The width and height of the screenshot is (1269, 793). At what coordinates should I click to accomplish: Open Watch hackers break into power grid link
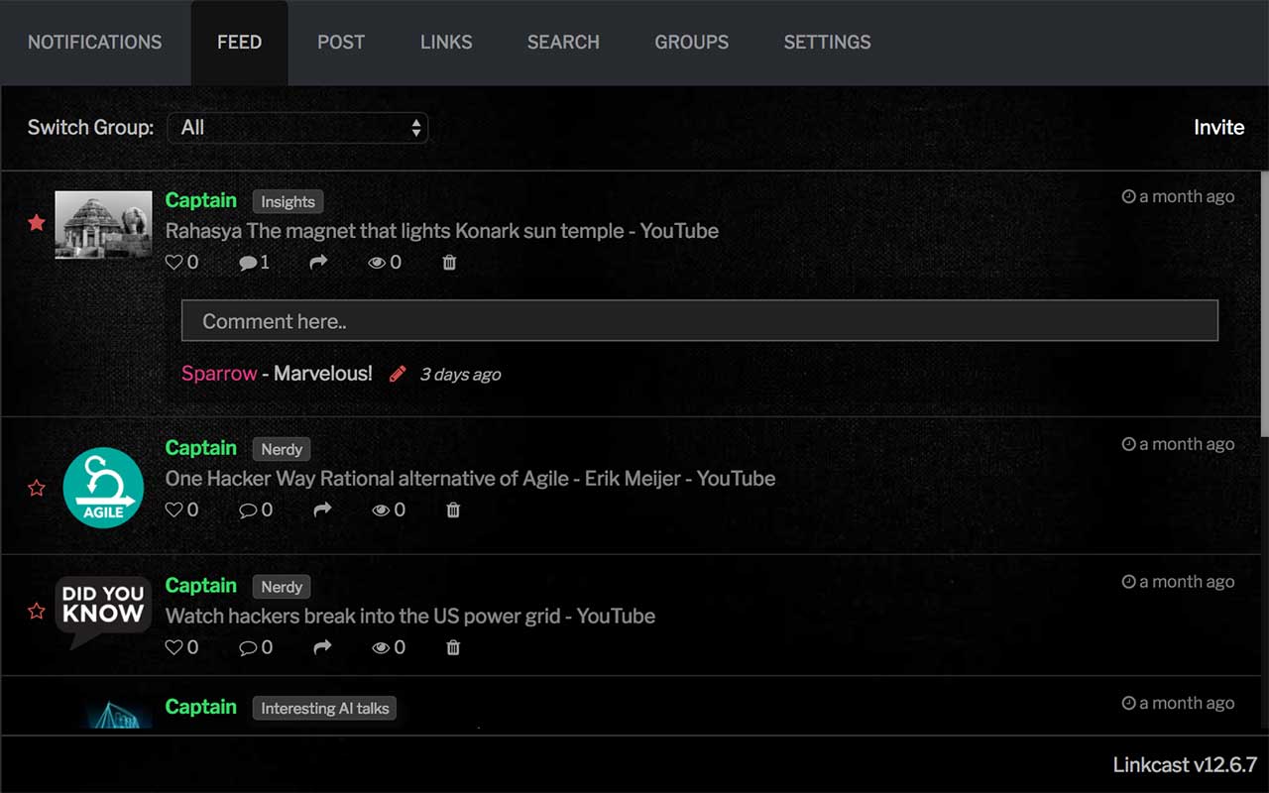click(409, 617)
